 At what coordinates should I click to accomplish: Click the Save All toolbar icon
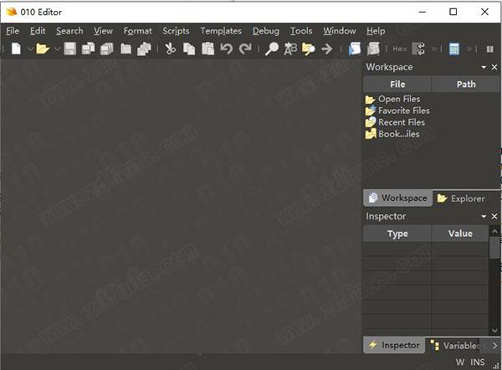point(106,49)
